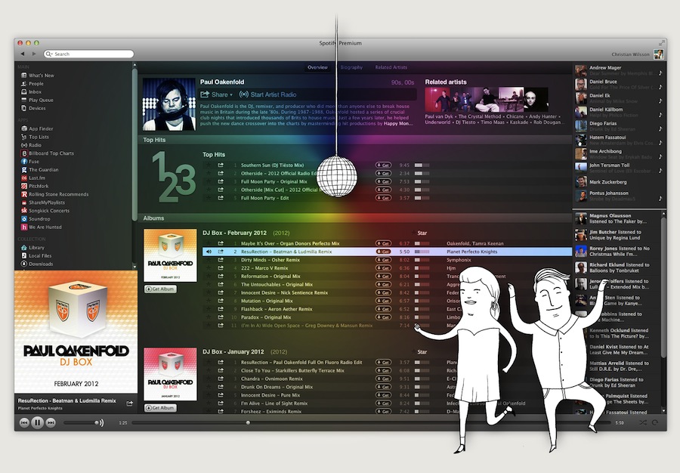680x473 pixels.
Task: Switch to the Related Artists tab
Action: click(391, 67)
